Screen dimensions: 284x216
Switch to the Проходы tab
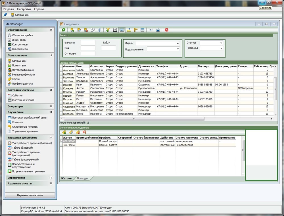click(82, 178)
